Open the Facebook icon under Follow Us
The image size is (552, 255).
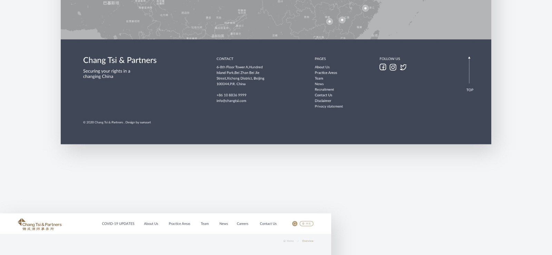pos(383,67)
